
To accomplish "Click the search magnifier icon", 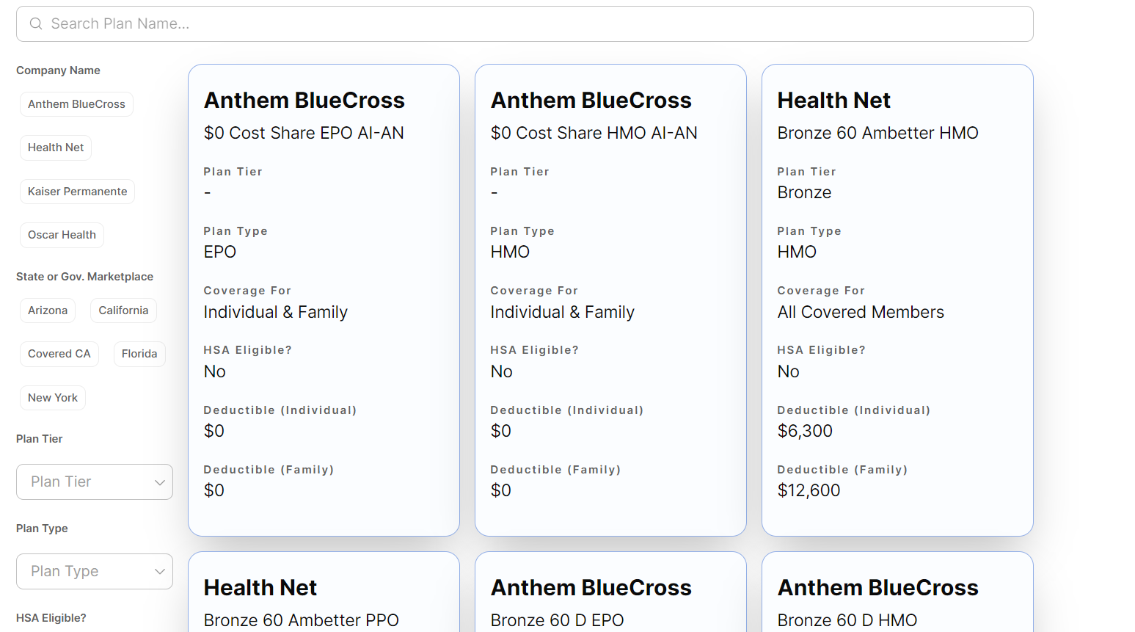I will click(35, 23).
